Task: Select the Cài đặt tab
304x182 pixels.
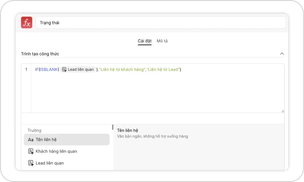Action: [x=145, y=41]
